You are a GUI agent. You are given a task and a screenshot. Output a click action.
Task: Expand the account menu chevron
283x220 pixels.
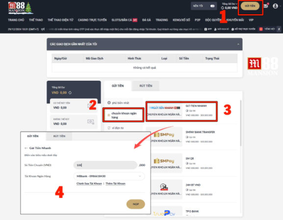point(280,6)
